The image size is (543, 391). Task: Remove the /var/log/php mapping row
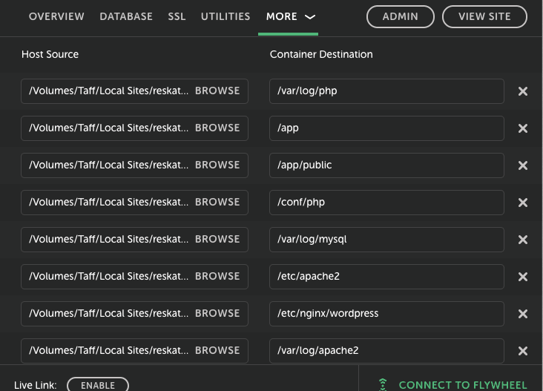click(523, 91)
